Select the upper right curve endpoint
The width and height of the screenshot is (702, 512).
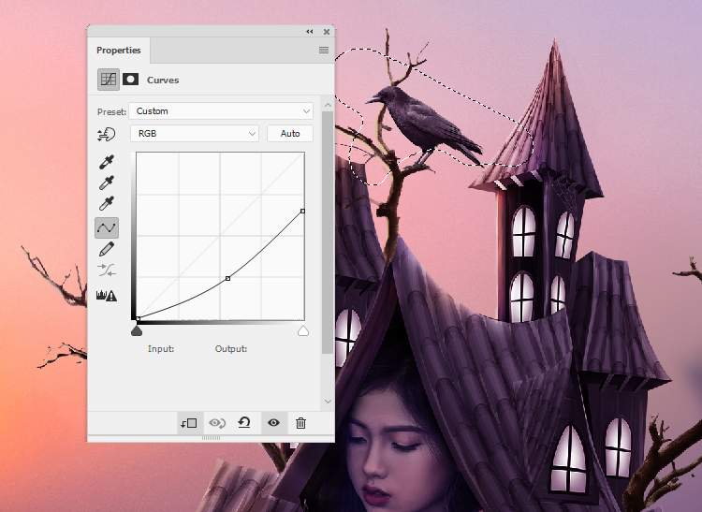click(302, 211)
